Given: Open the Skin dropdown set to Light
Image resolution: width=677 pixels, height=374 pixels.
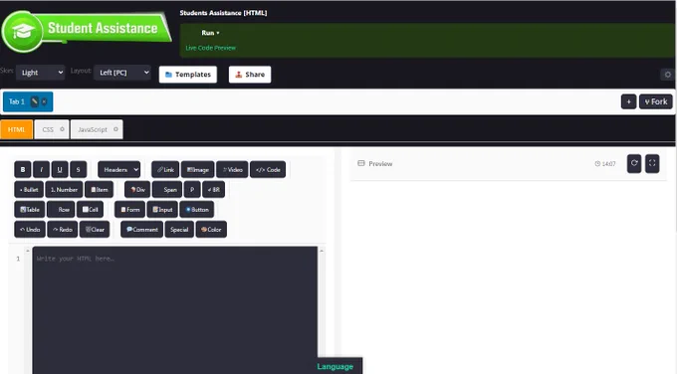Looking at the screenshot, I should pos(40,73).
